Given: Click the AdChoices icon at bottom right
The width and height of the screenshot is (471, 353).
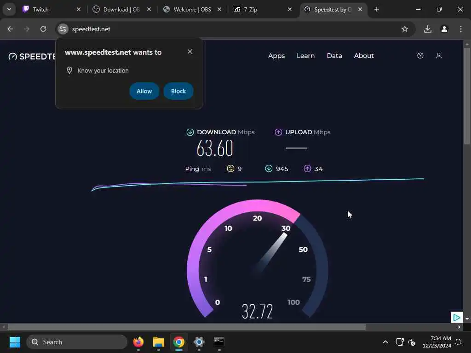Looking at the screenshot, I should point(457,317).
